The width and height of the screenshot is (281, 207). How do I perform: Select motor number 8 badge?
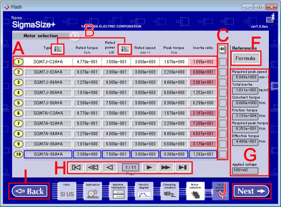click(19, 134)
